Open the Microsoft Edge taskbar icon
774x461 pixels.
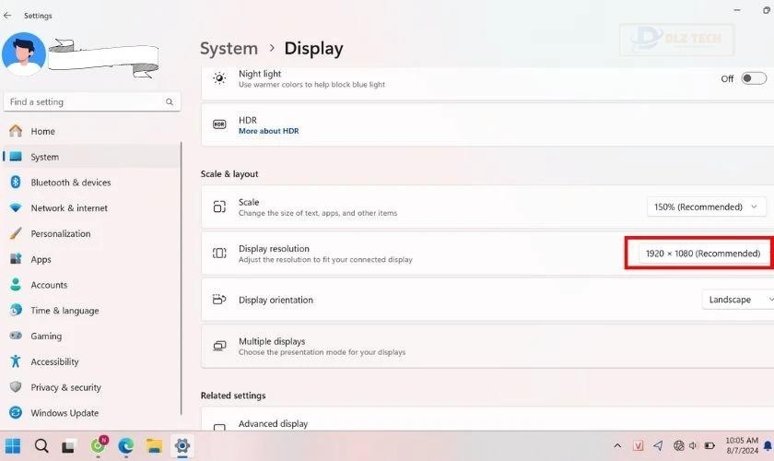[126, 446]
